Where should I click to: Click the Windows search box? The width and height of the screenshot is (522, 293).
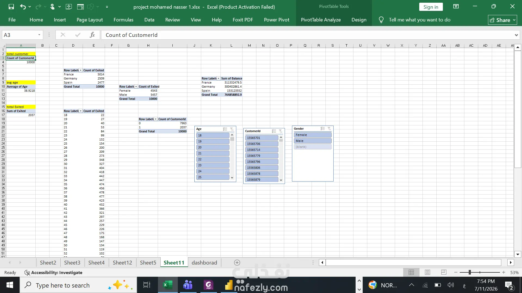click(79, 285)
